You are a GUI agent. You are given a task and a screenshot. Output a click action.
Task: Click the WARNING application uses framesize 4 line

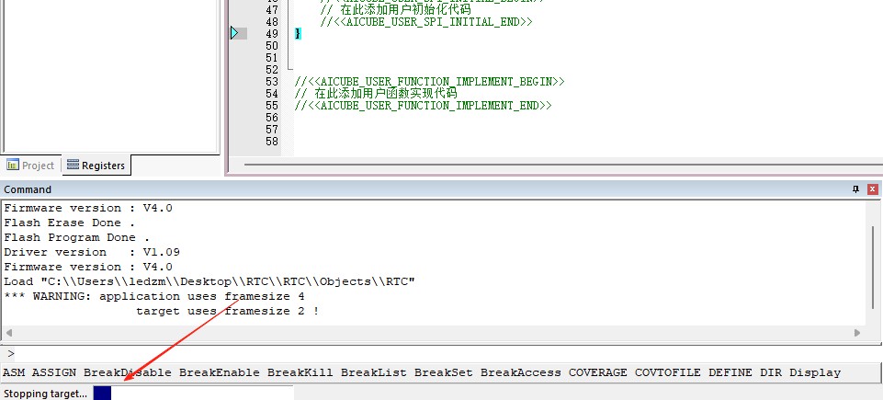point(154,296)
